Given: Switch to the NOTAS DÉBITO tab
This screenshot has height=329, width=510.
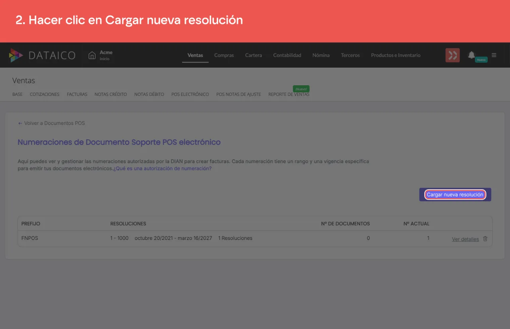Looking at the screenshot, I should [x=149, y=94].
